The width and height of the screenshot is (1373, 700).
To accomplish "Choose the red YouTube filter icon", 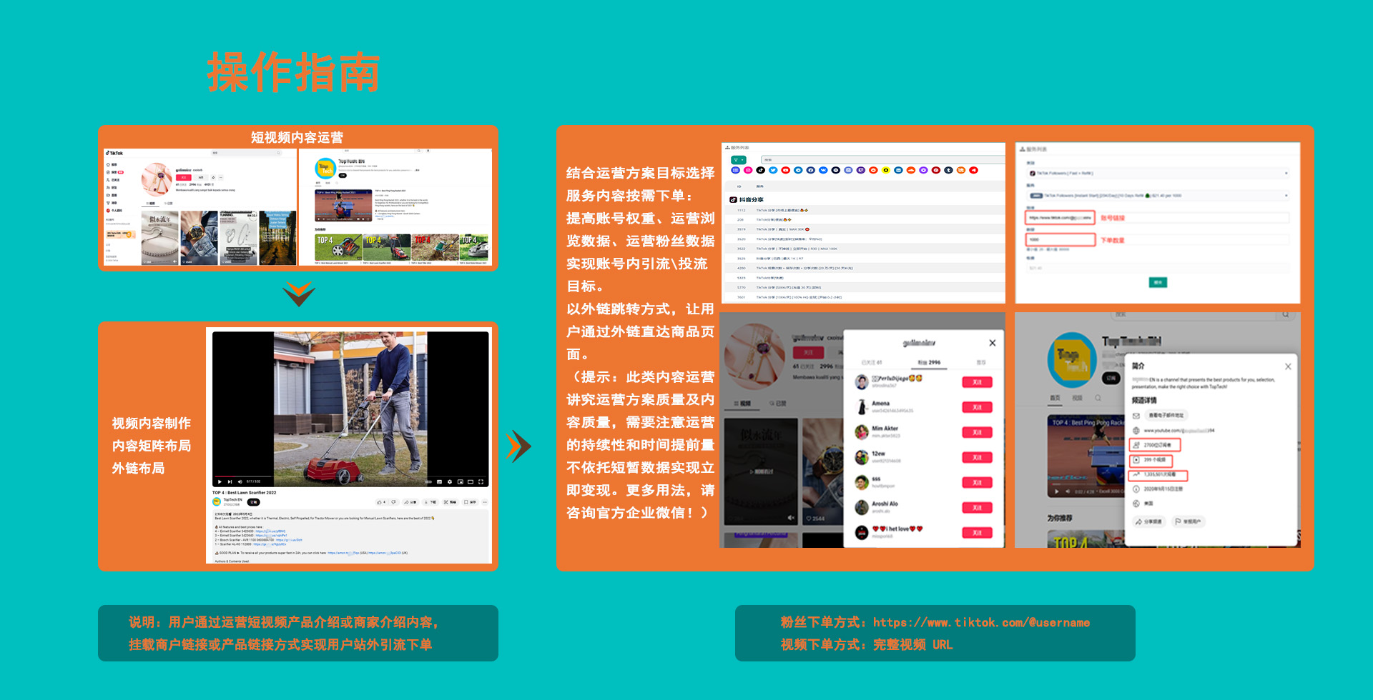I will (785, 170).
